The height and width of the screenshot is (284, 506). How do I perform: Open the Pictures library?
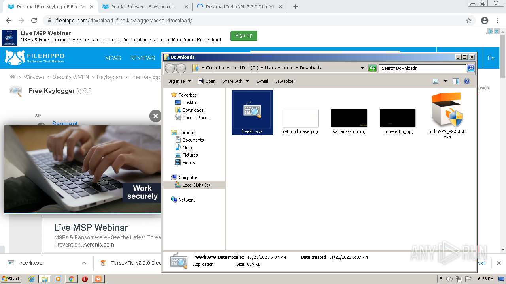pyautogui.click(x=190, y=155)
